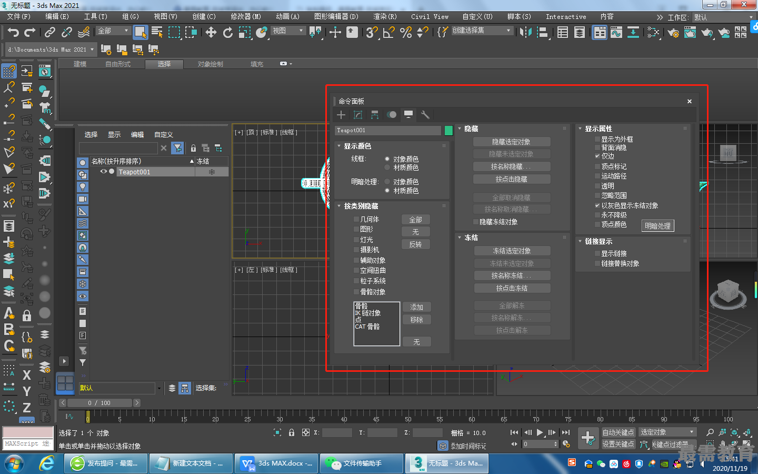Open the Rendered Frame Window icon
Viewport: 758px width, 474px height.
pyautogui.click(x=690, y=33)
